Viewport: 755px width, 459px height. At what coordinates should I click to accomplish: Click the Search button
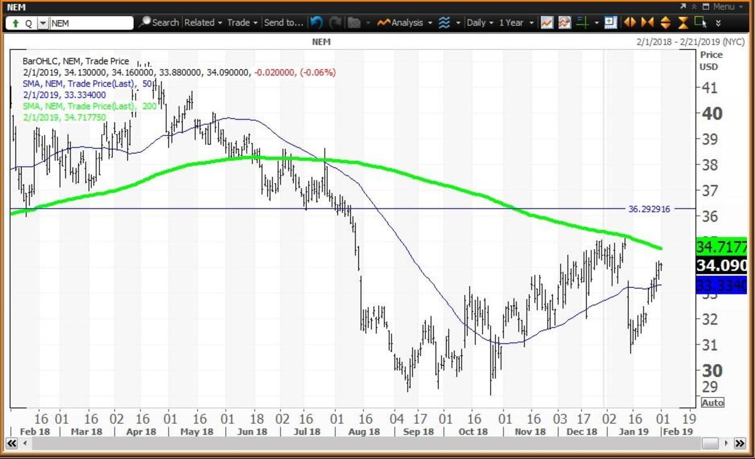pyautogui.click(x=159, y=23)
